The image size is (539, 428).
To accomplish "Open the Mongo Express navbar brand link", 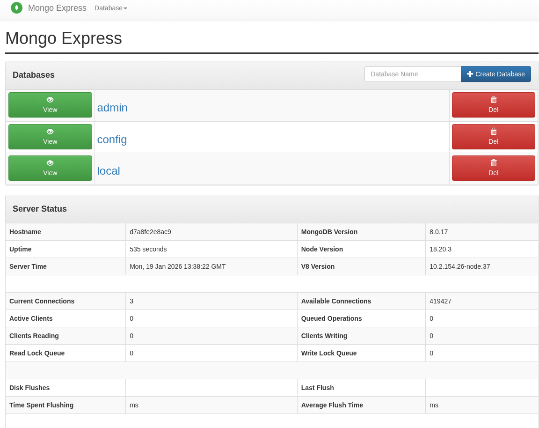I will 57,8.
